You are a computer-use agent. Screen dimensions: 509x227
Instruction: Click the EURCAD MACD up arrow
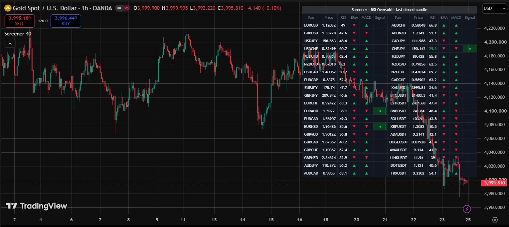[366, 119]
